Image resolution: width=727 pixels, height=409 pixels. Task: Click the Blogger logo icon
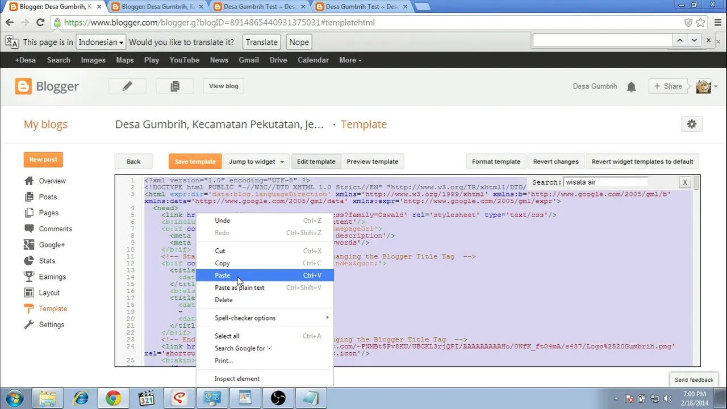[23, 86]
